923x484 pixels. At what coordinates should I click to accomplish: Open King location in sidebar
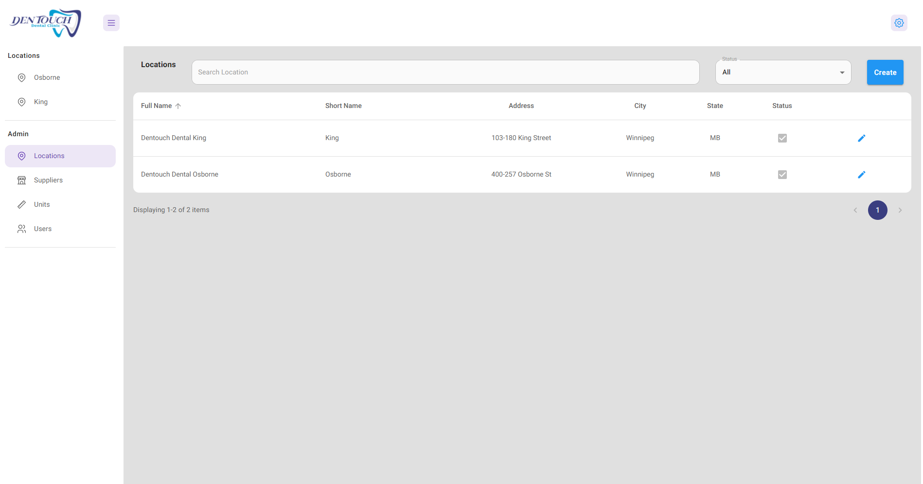coord(60,102)
